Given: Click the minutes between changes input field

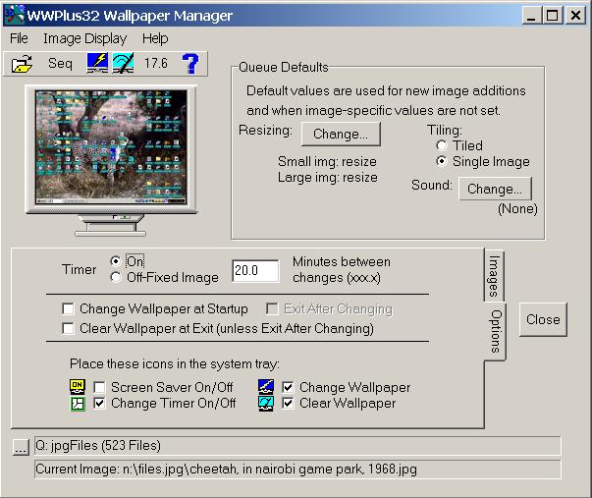Looking at the screenshot, I should (x=255, y=270).
